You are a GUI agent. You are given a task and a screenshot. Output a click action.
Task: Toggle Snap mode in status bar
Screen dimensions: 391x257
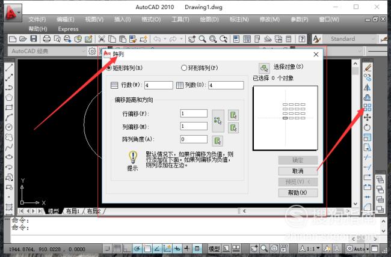coord(106,248)
